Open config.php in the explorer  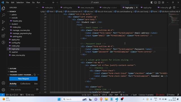(x=16, y=43)
